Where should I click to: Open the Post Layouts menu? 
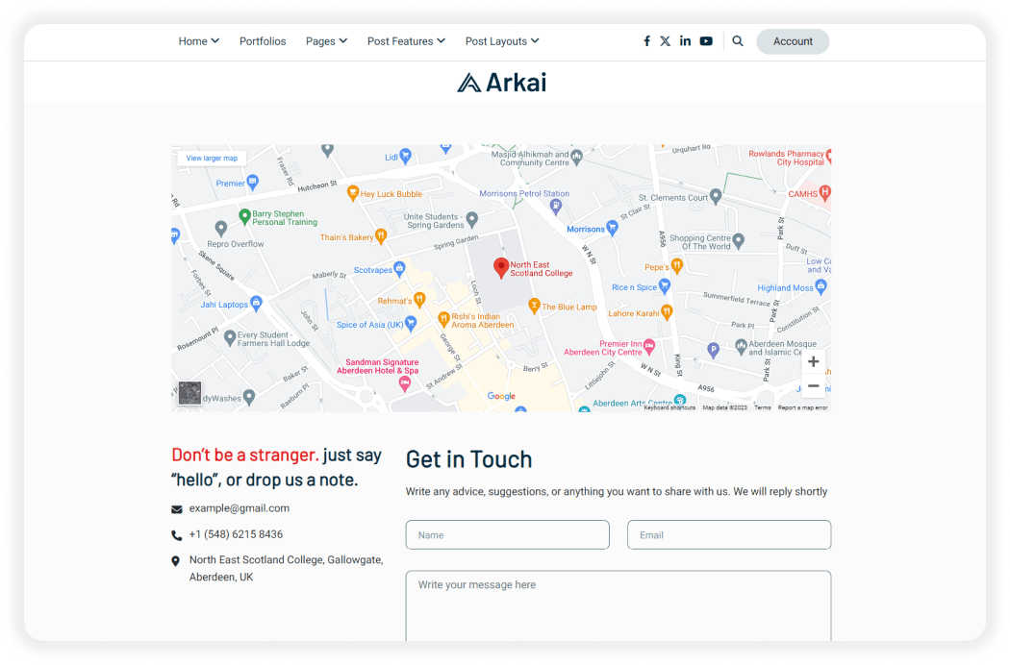502,41
